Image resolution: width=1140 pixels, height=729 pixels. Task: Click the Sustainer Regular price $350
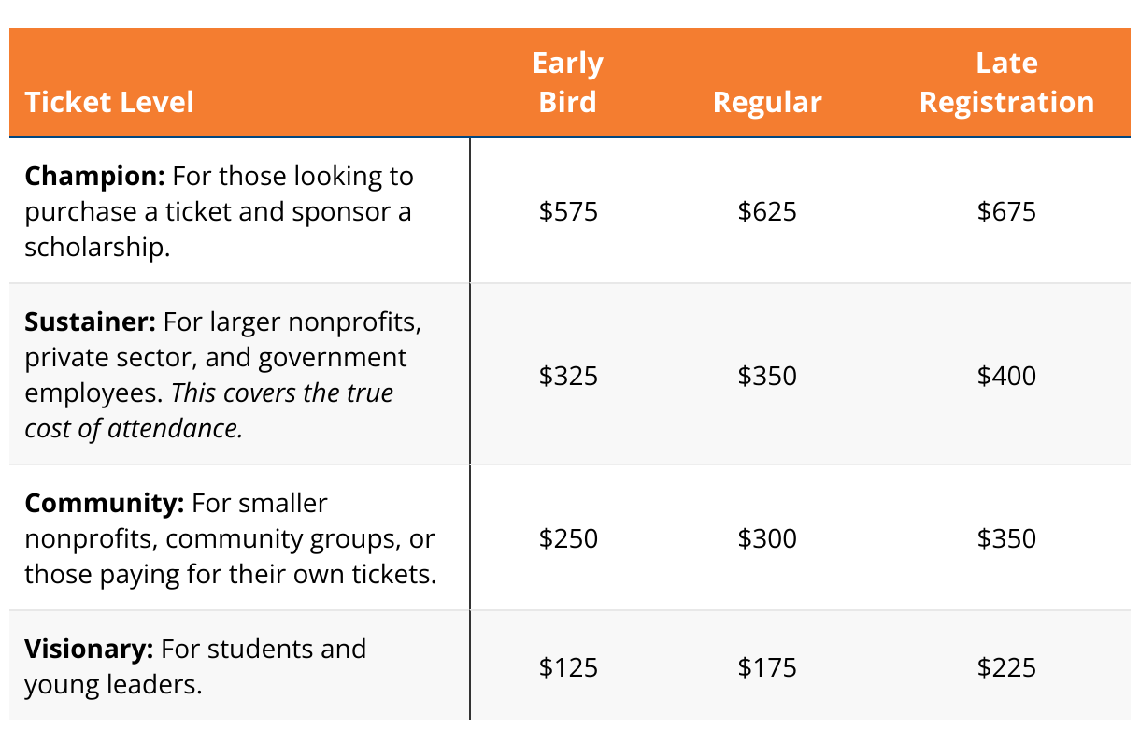(x=767, y=376)
